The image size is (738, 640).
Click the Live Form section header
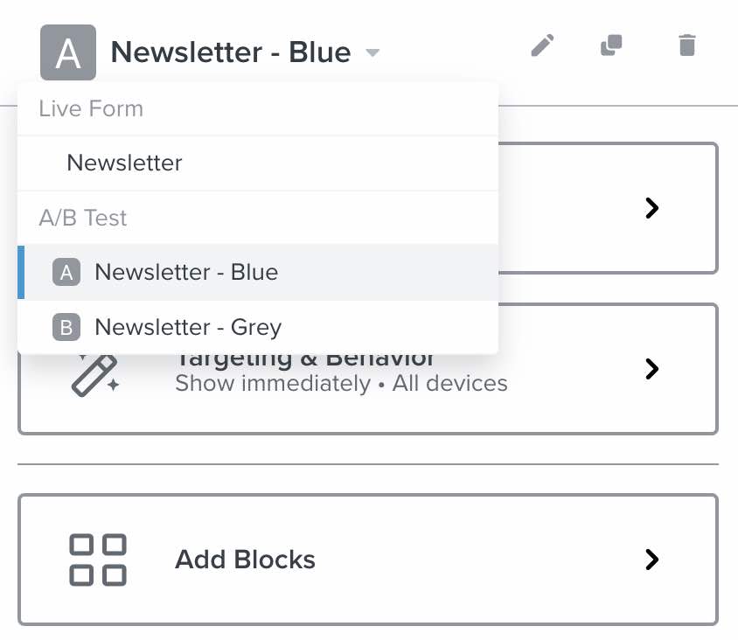point(90,108)
